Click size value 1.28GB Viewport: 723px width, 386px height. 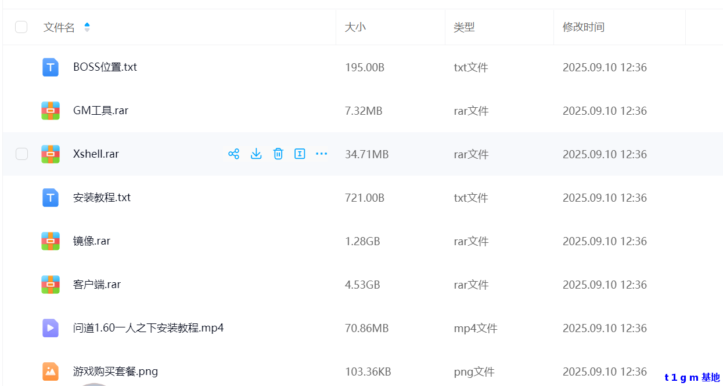tap(362, 241)
